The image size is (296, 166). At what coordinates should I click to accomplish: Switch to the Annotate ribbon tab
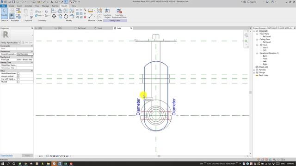click(28, 6)
